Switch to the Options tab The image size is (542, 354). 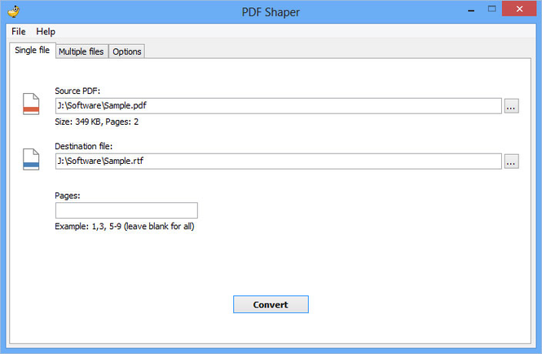[126, 51]
